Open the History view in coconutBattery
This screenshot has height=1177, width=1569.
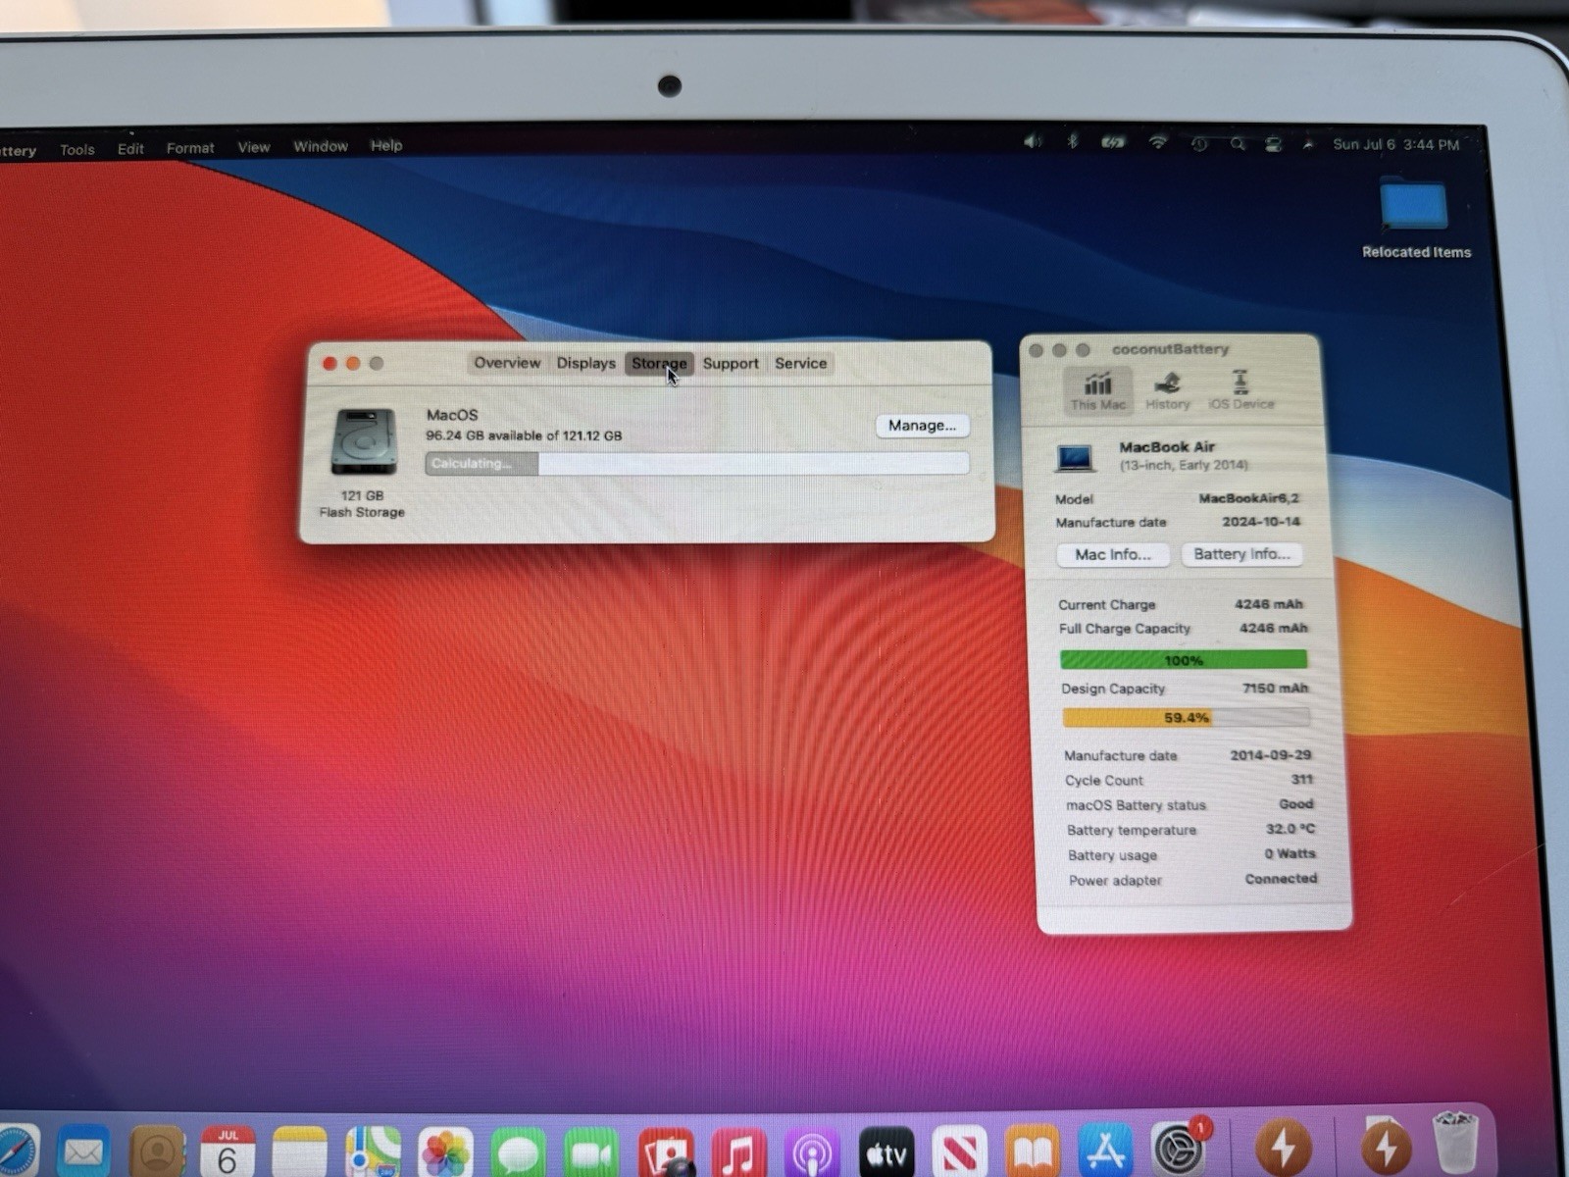coord(1167,390)
